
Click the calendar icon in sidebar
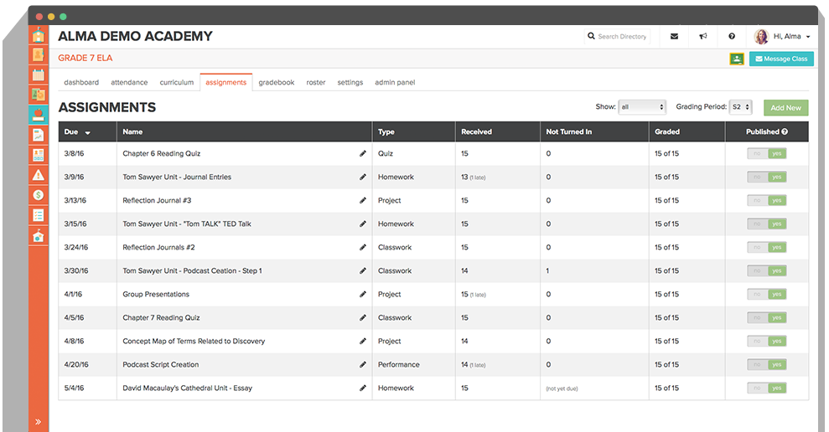coord(38,75)
